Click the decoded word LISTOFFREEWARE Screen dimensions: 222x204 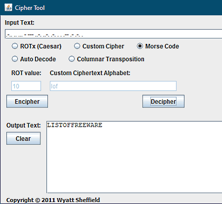[x=74, y=125]
